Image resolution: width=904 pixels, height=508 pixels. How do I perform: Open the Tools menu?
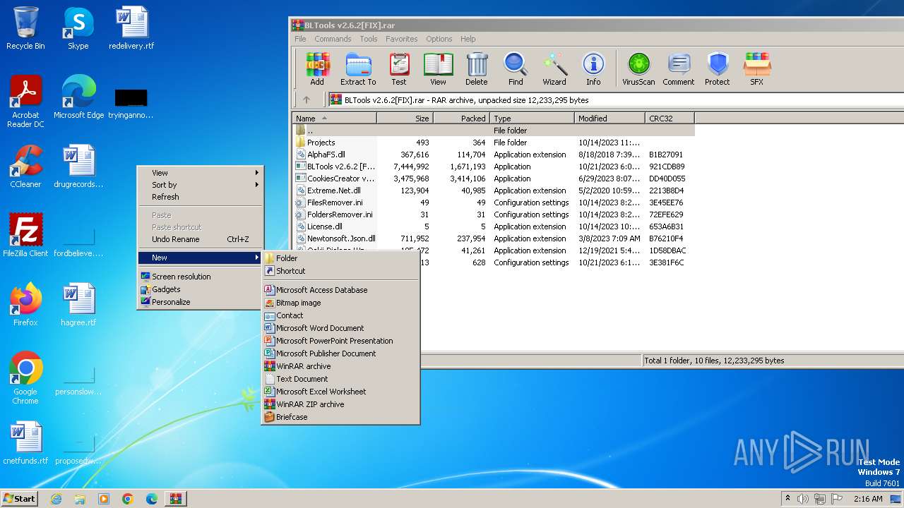tap(369, 39)
